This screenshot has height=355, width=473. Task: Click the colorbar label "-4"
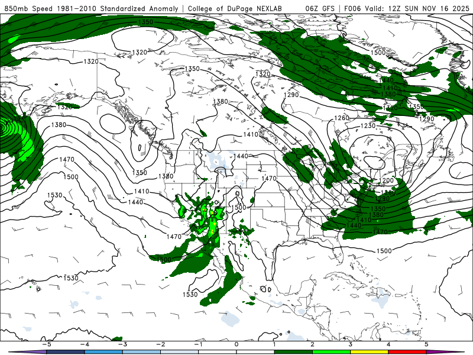pos(85,344)
